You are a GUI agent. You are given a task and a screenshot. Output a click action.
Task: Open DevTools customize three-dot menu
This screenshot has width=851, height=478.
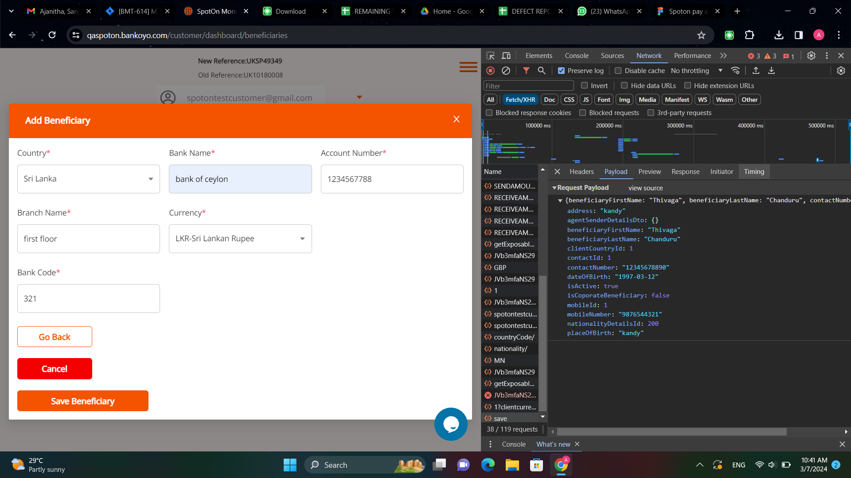click(x=827, y=56)
